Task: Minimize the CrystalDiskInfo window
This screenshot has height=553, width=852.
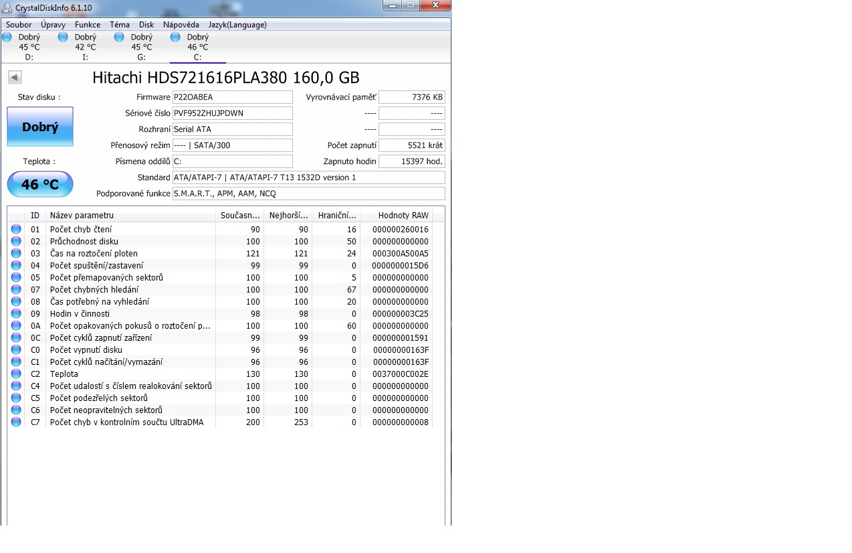Action: [x=392, y=5]
